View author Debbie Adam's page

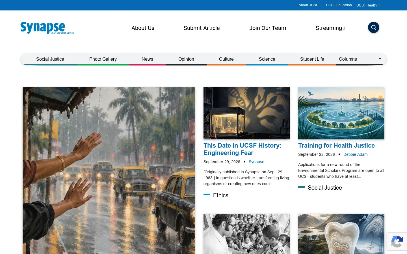pos(355,154)
